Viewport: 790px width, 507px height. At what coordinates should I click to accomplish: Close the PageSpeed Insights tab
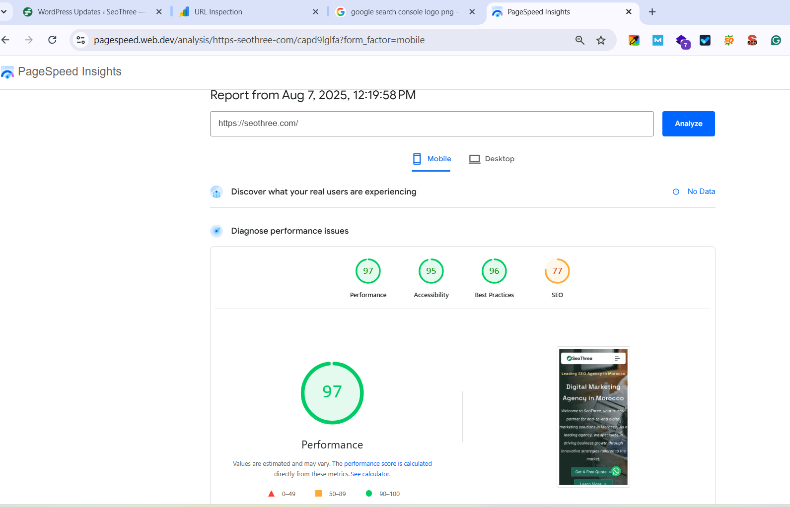629,12
